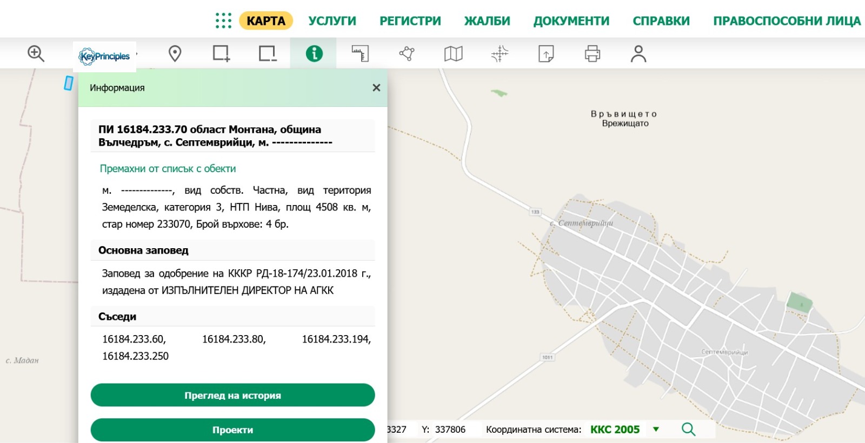Select neighbor parcel 16184.233.250

coord(135,356)
